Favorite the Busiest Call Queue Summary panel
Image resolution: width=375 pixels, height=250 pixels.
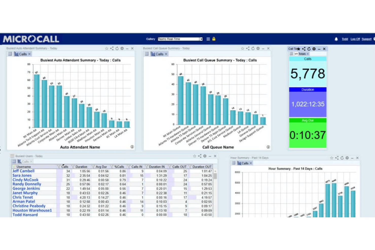tap(242, 48)
